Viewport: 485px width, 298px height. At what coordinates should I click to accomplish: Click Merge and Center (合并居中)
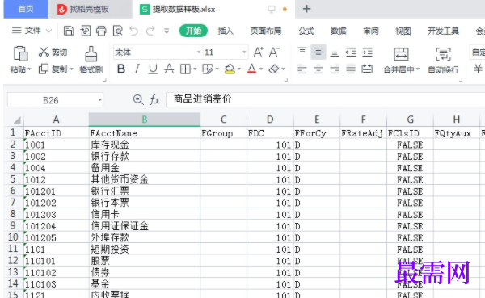pos(401,61)
